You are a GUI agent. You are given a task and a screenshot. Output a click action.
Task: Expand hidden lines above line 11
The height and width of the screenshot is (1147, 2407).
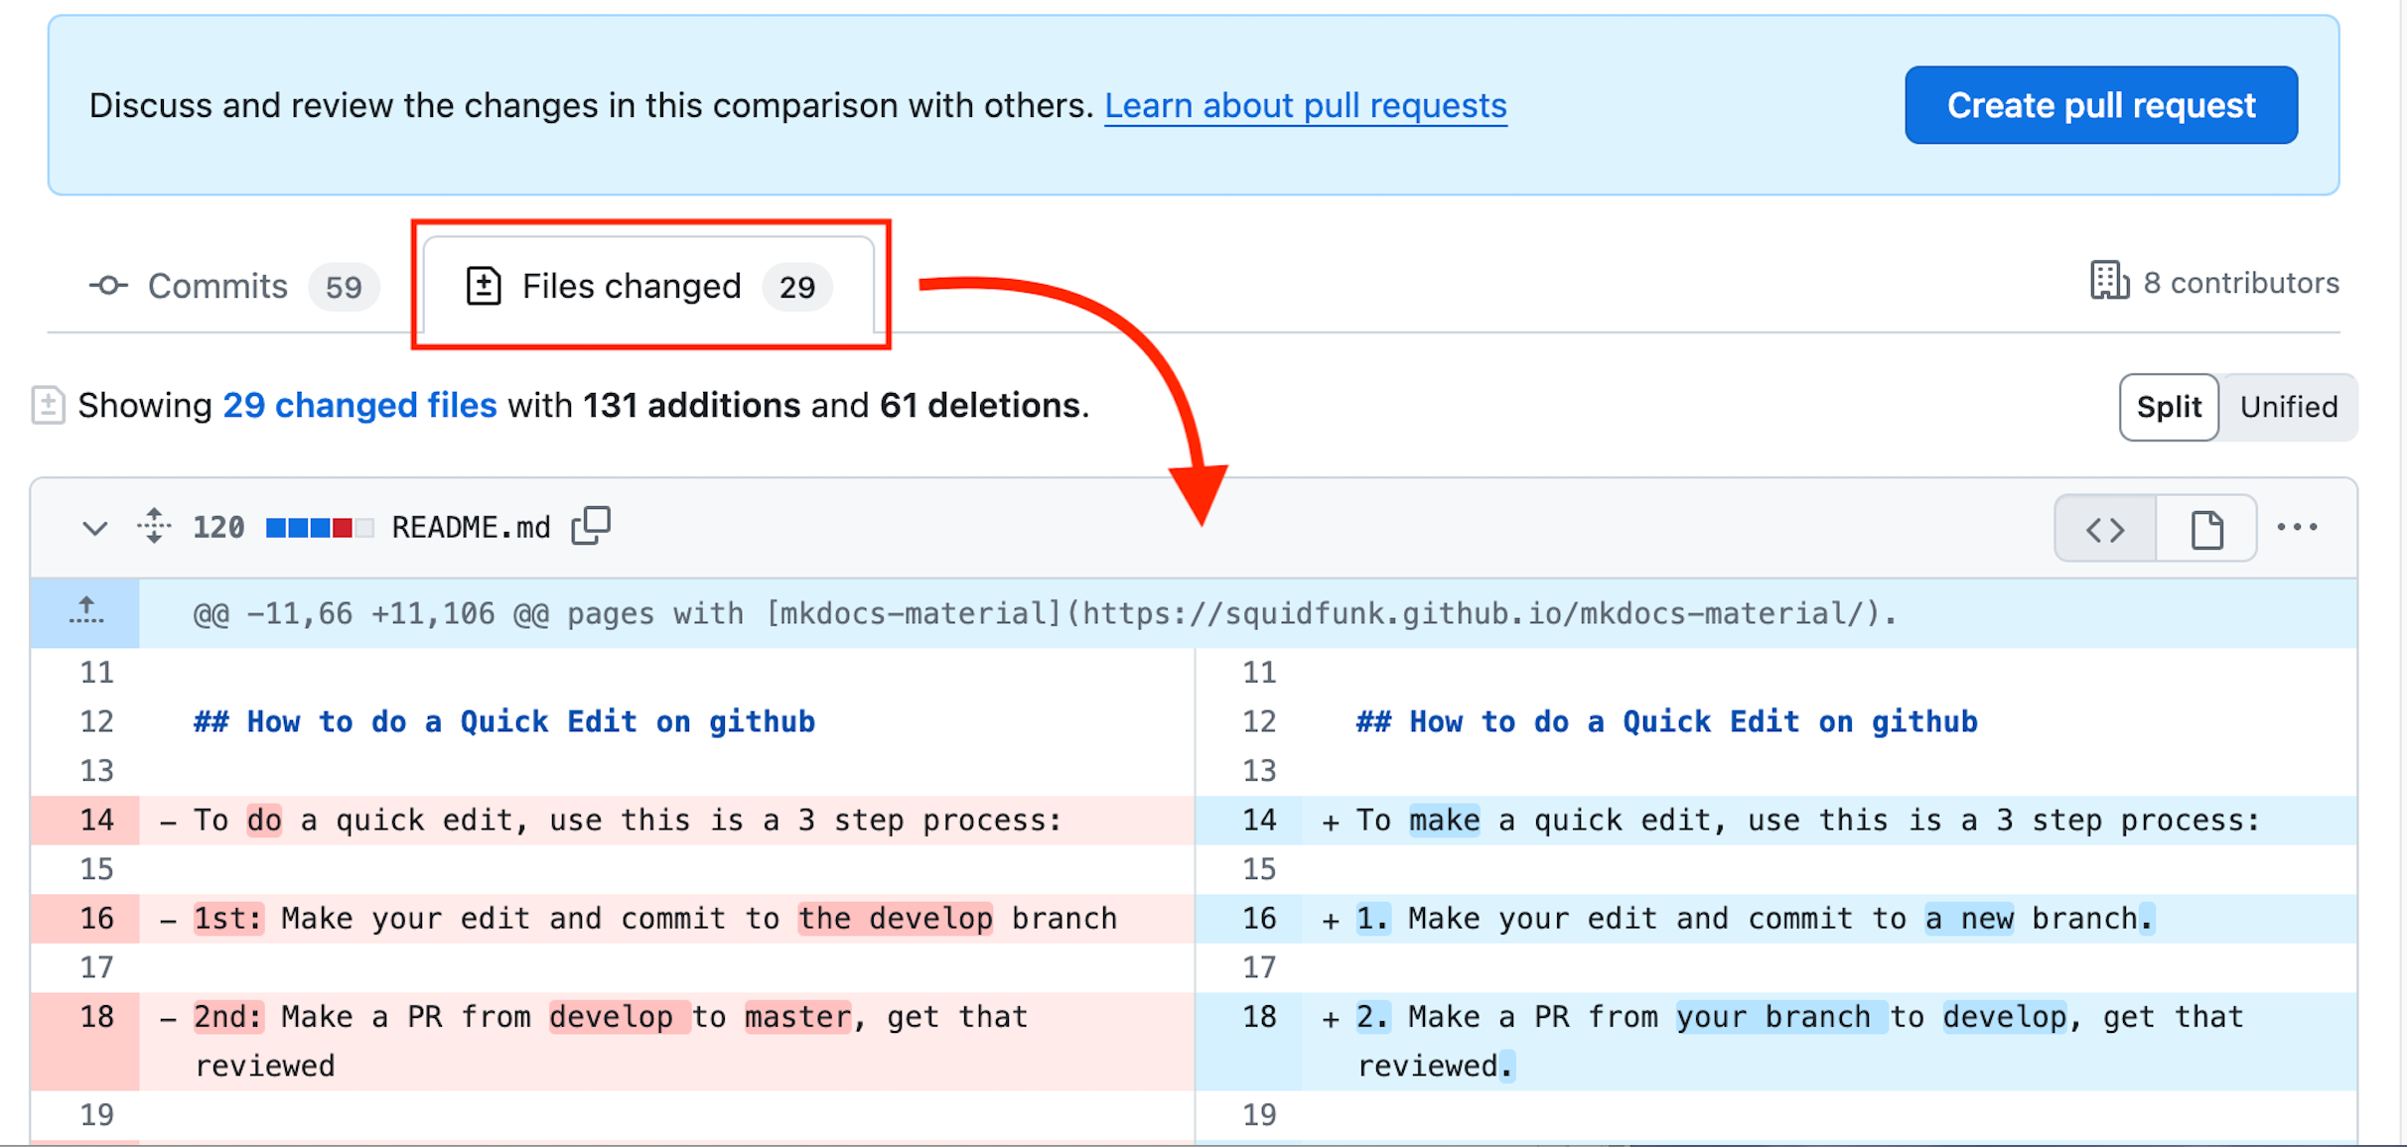[x=85, y=612]
